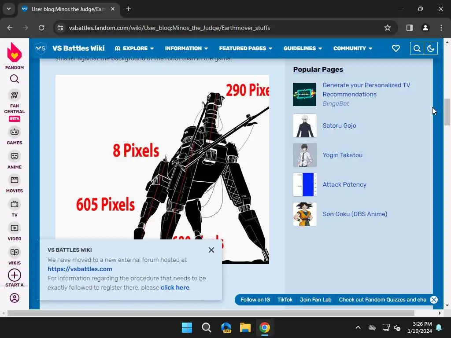451x338 pixels.
Task: Click the vertical page scrollbar thumb
Action: 447,112
